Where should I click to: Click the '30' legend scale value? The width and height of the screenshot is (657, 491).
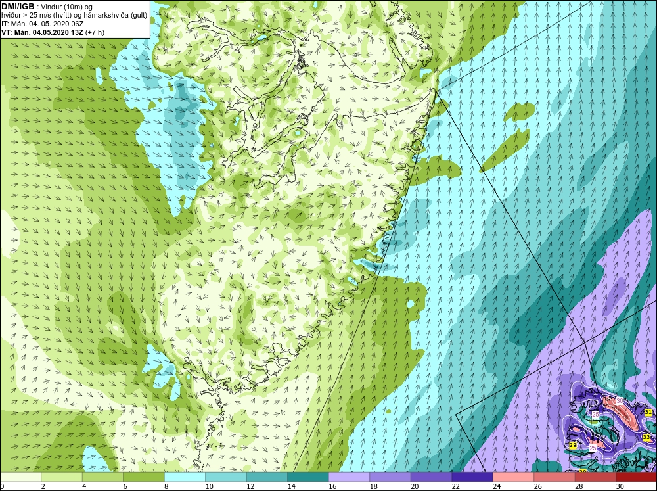[620, 486]
